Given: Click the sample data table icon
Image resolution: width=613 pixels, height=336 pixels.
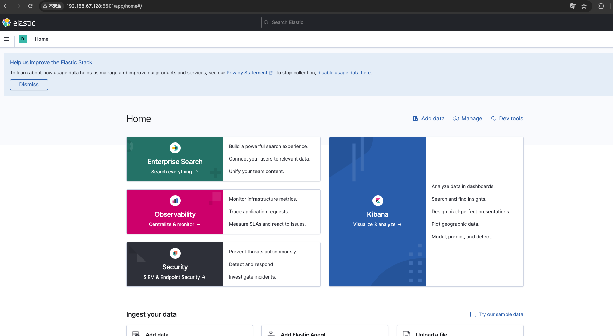Looking at the screenshot, I should (x=473, y=314).
